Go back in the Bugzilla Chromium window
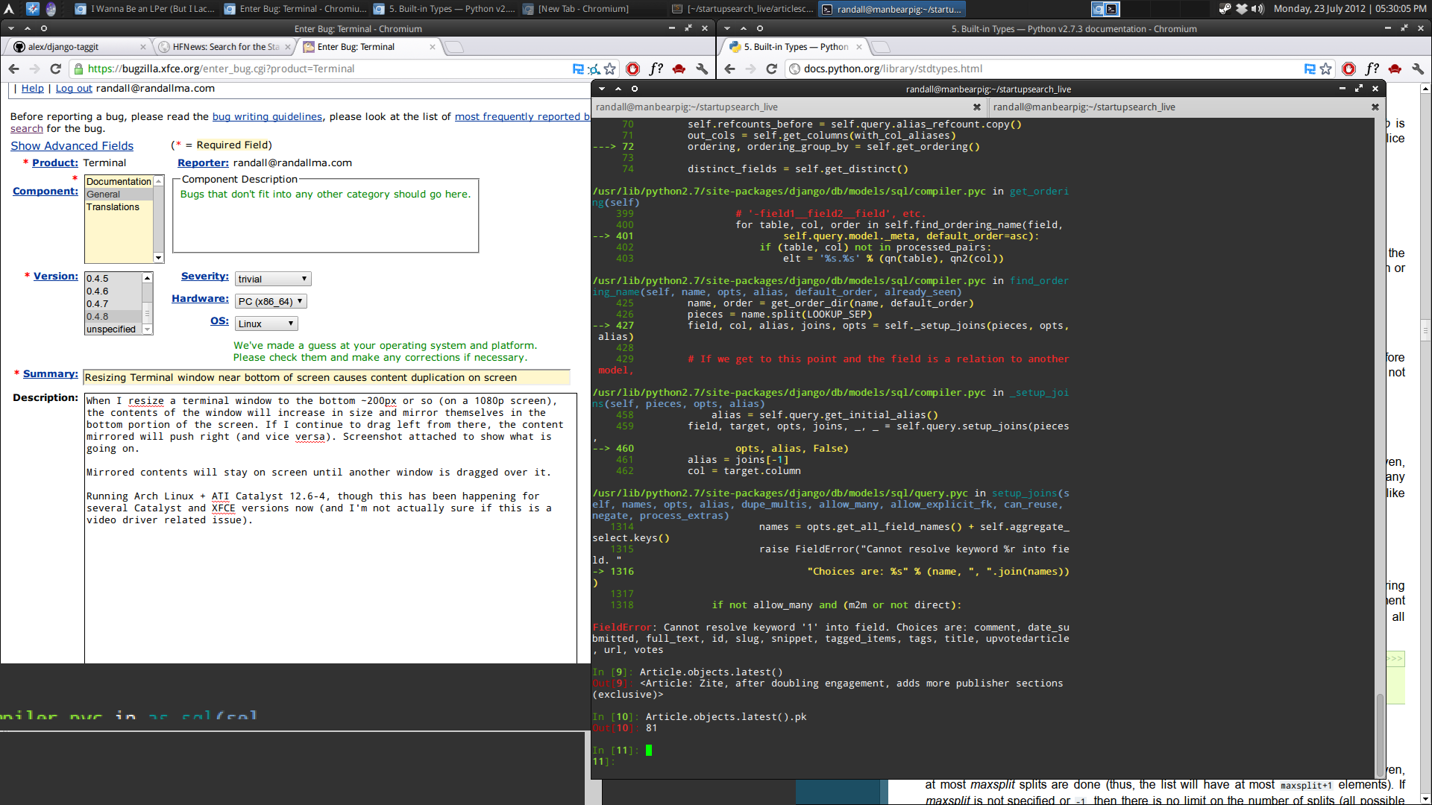1432x805 pixels. (13, 69)
